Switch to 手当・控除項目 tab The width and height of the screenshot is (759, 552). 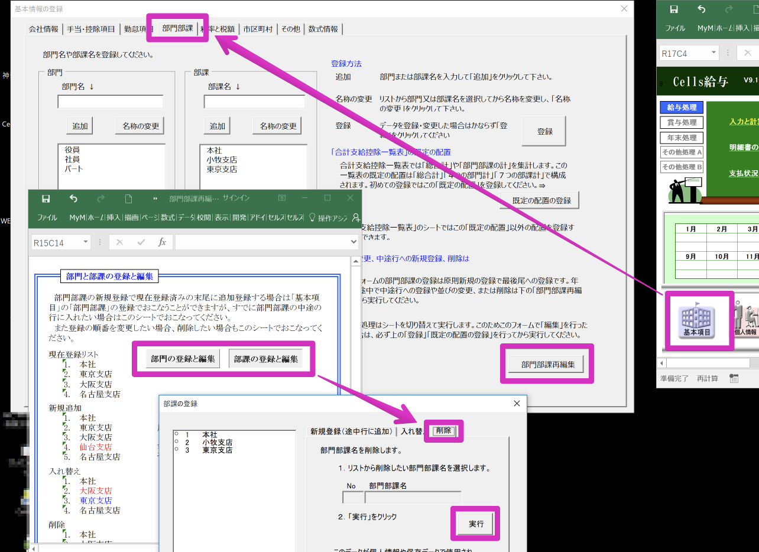click(91, 29)
